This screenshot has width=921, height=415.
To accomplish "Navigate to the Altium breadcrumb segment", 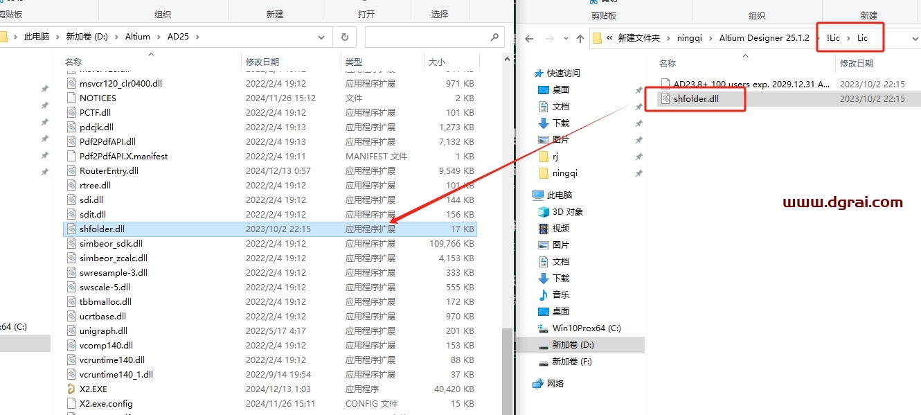I will coord(138,37).
